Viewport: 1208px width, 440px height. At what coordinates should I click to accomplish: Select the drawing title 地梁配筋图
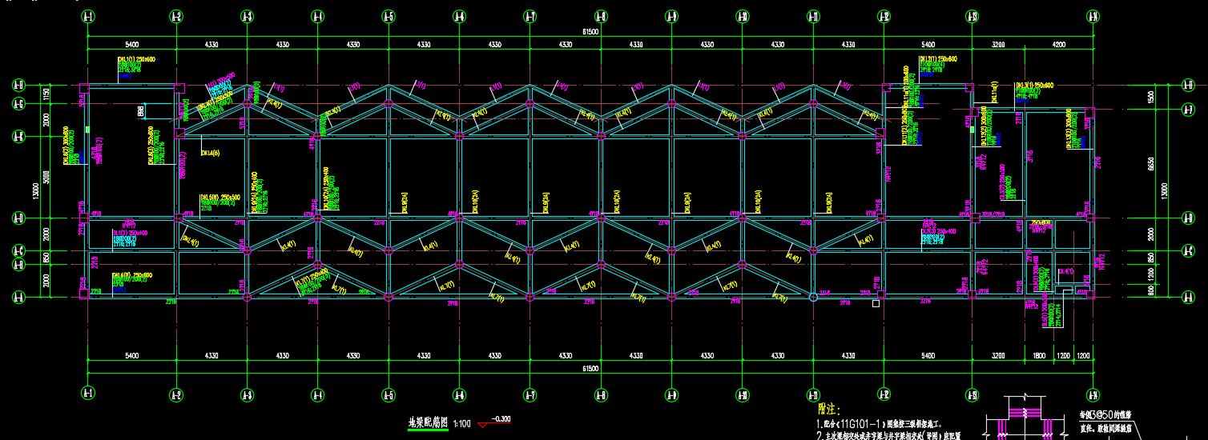[x=427, y=422]
